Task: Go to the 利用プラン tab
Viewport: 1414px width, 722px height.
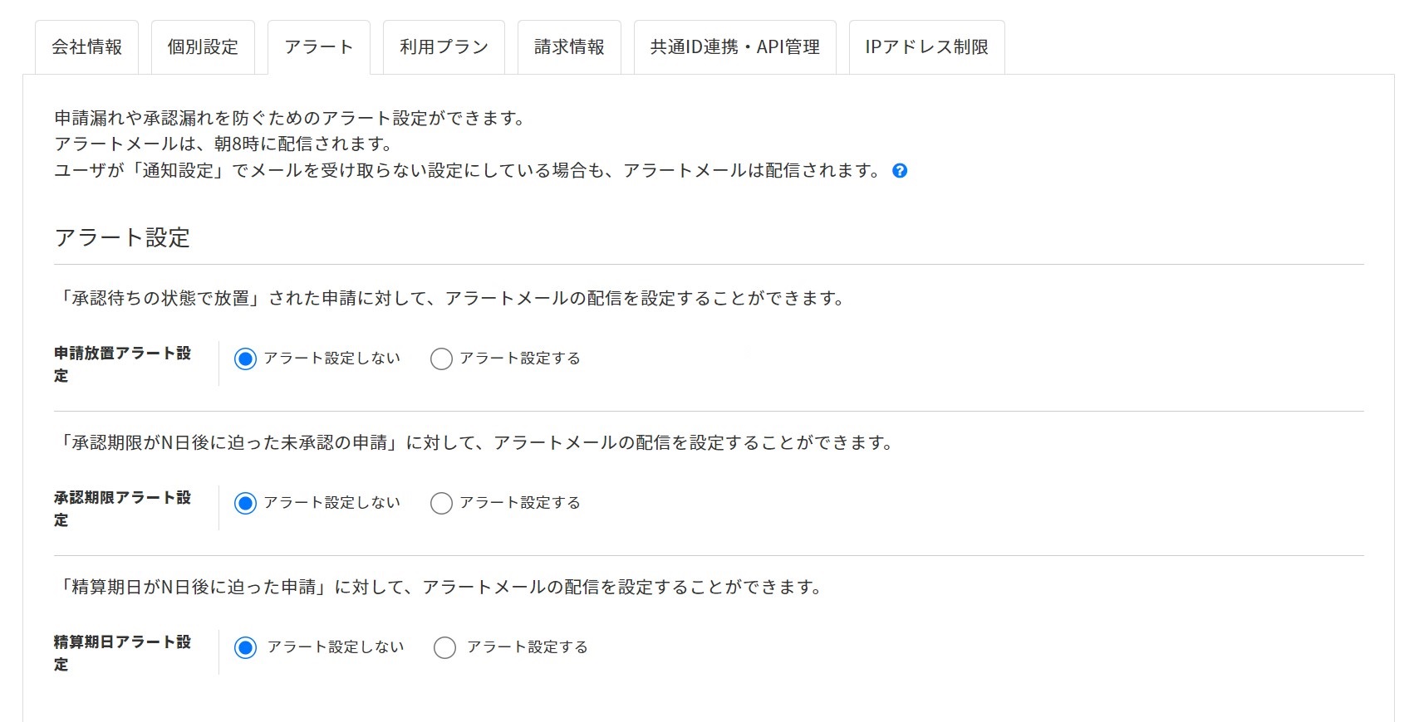Action: (444, 47)
